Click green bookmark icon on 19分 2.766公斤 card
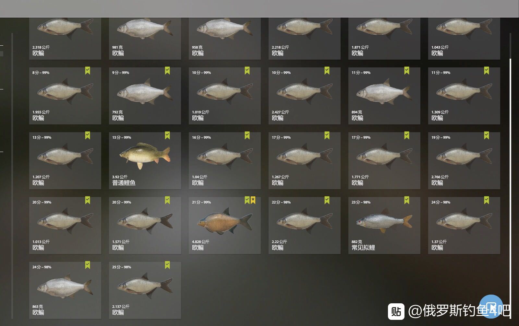 [487, 135]
